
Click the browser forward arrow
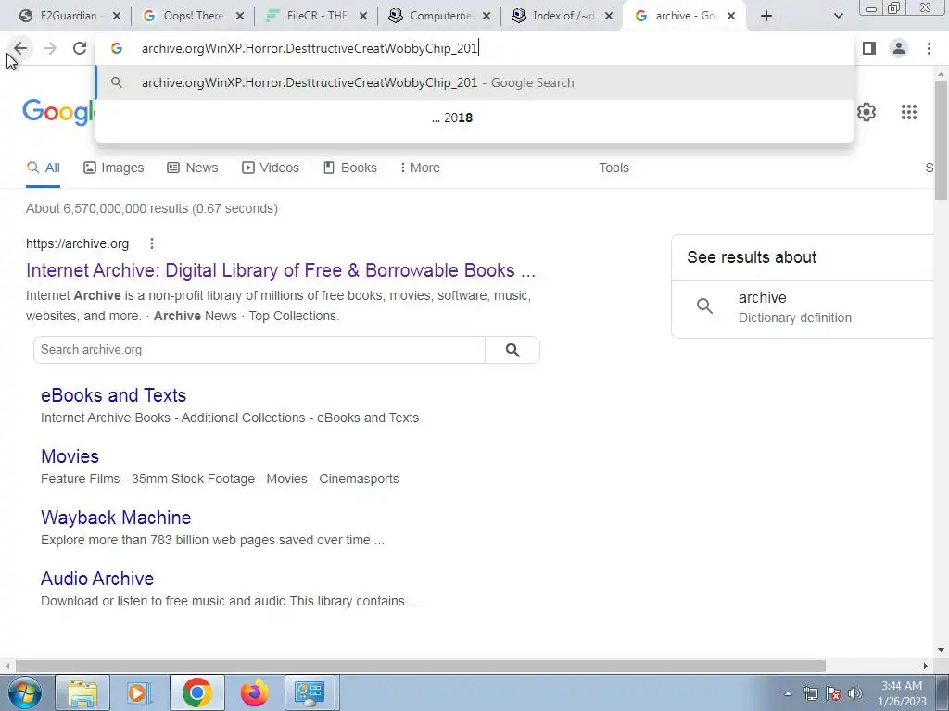(50, 48)
